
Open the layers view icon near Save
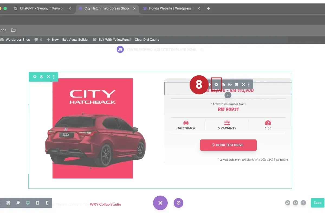[x=295, y=203]
